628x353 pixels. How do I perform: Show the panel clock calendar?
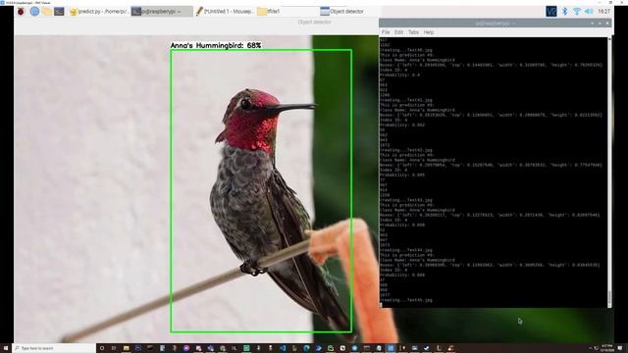[604, 11]
